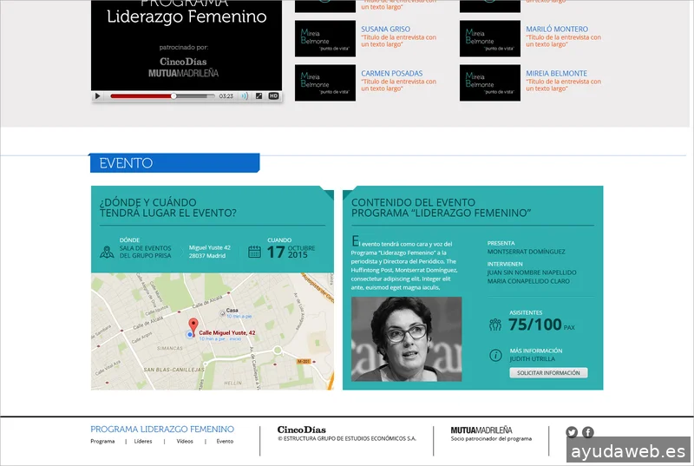Image resolution: width=694 pixels, height=466 pixels.
Task: Open the Twitter footer icon
Action: [x=572, y=432]
